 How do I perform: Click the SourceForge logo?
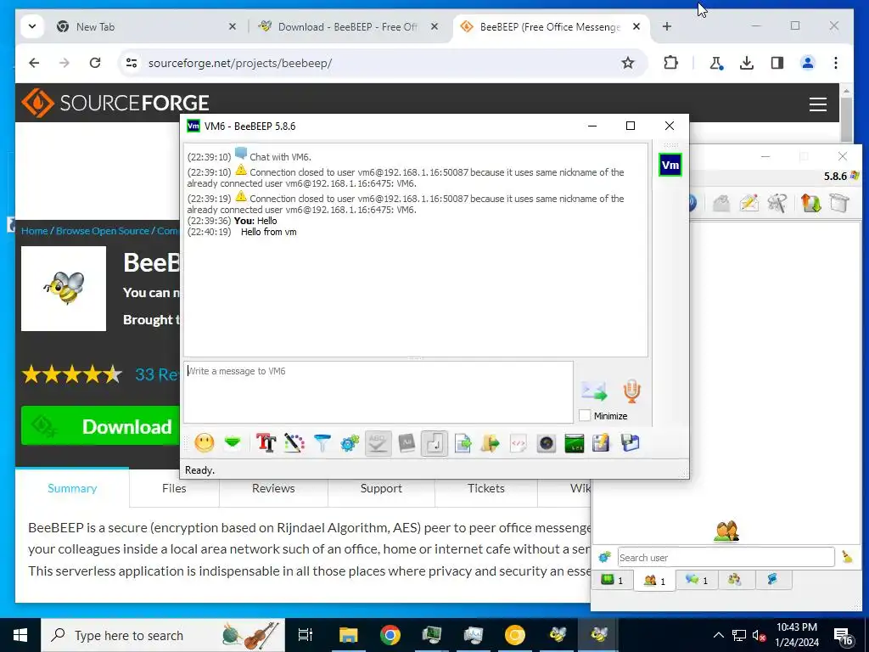tap(115, 103)
